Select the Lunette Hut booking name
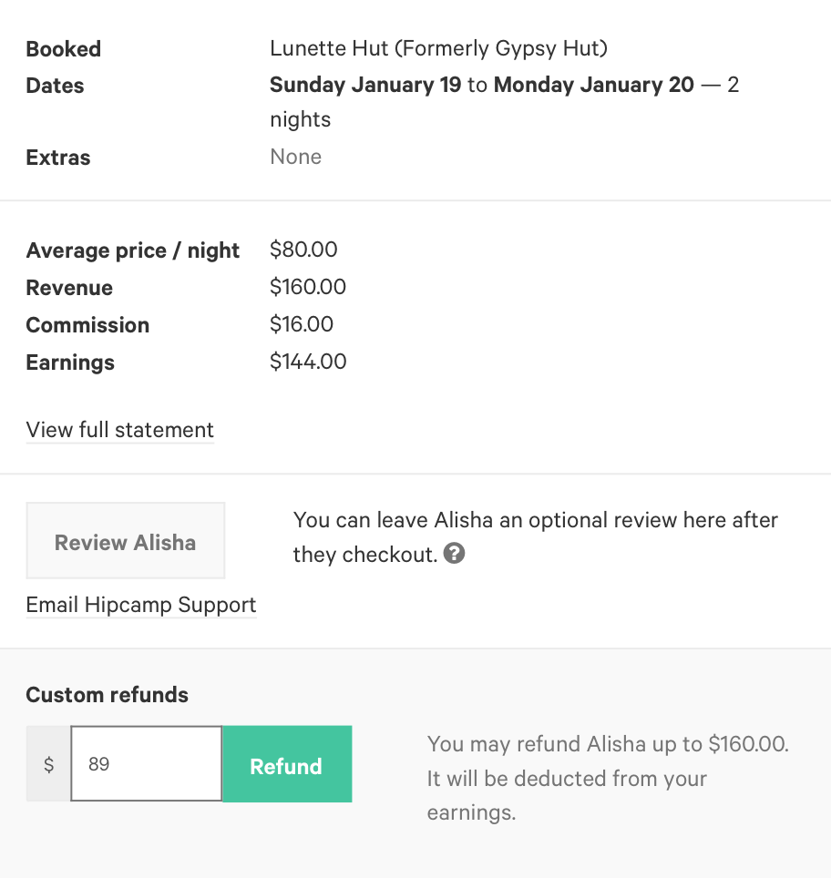The width and height of the screenshot is (831, 878). coord(439,48)
